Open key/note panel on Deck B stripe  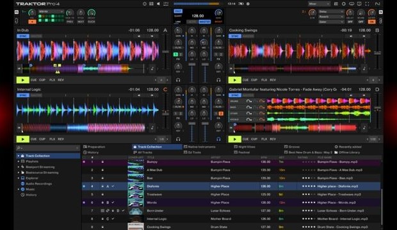click(x=364, y=68)
